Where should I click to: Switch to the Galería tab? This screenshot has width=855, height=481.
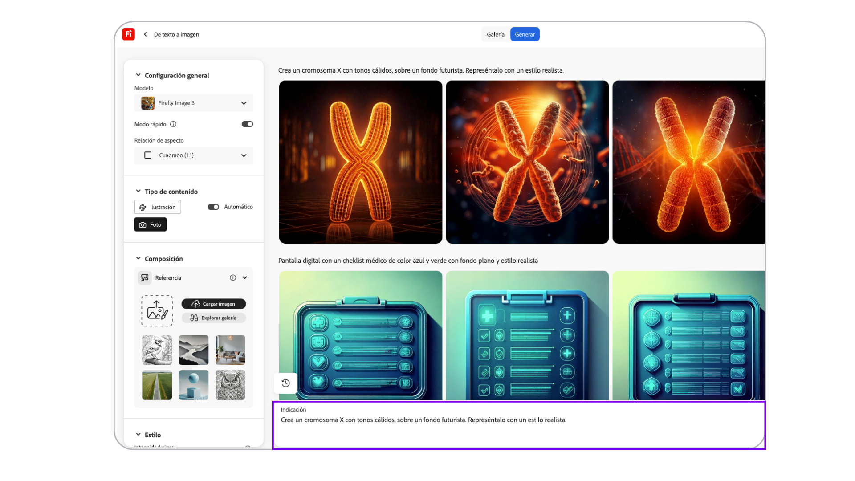pos(496,34)
